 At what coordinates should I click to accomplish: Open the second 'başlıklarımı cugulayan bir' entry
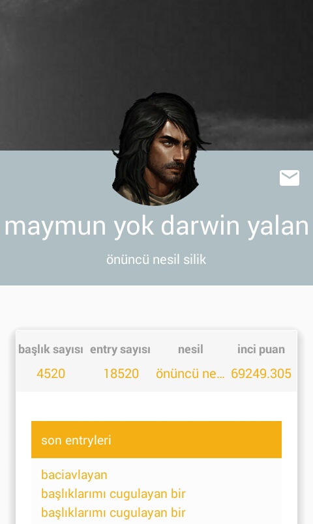click(x=113, y=513)
